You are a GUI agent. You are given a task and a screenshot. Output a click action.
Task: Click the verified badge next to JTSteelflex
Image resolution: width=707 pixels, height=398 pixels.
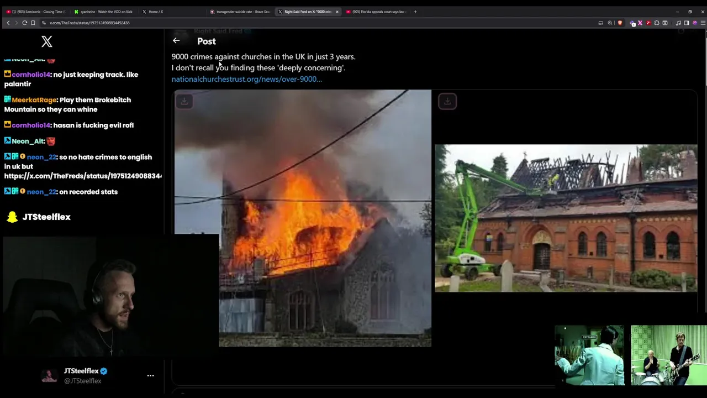pyautogui.click(x=104, y=371)
